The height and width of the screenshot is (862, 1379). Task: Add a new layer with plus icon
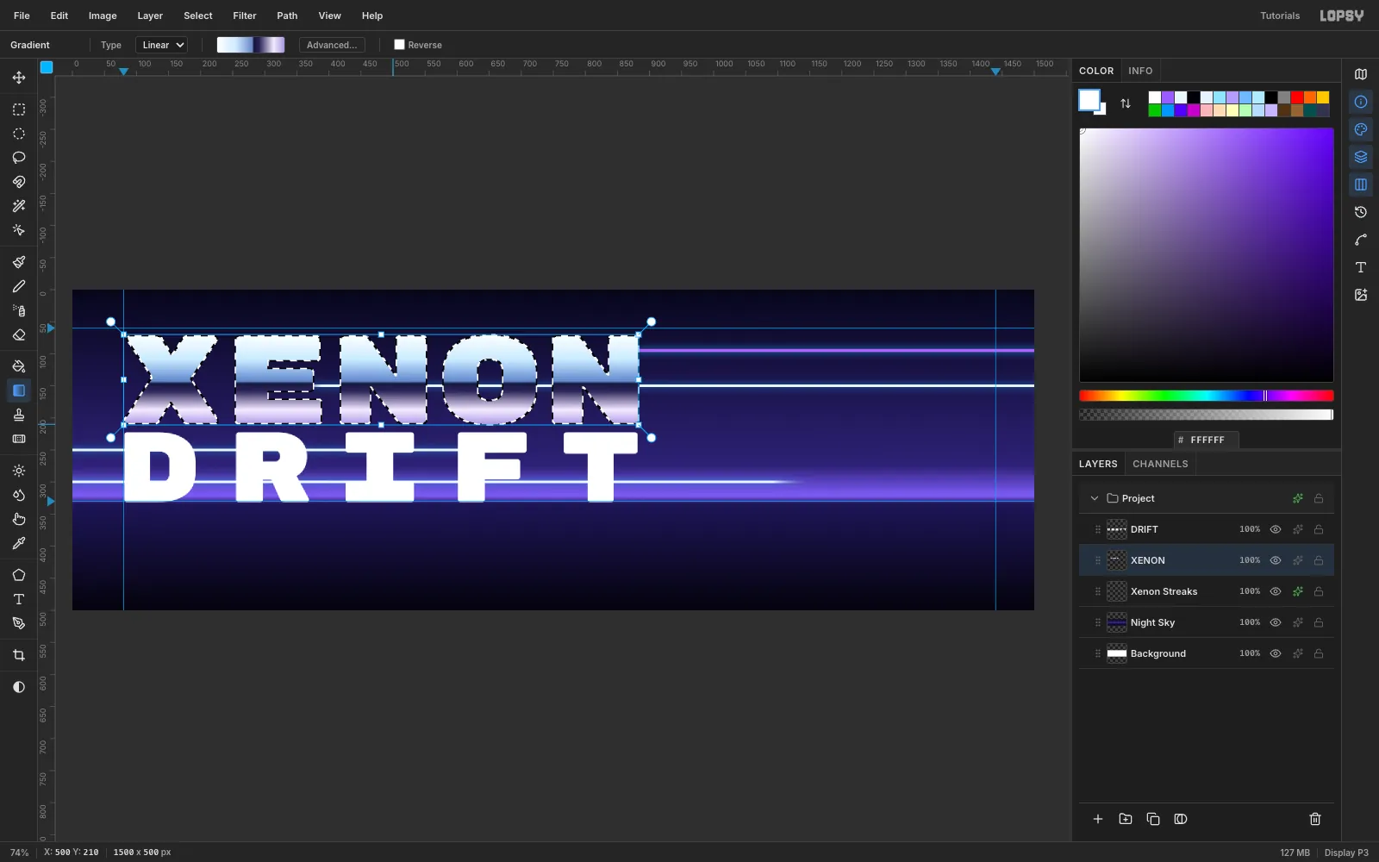[x=1098, y=819]
